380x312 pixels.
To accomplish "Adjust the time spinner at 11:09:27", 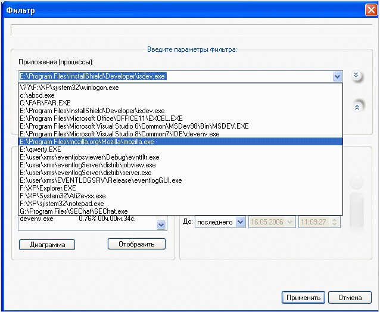I will click(x=337, y=222).
